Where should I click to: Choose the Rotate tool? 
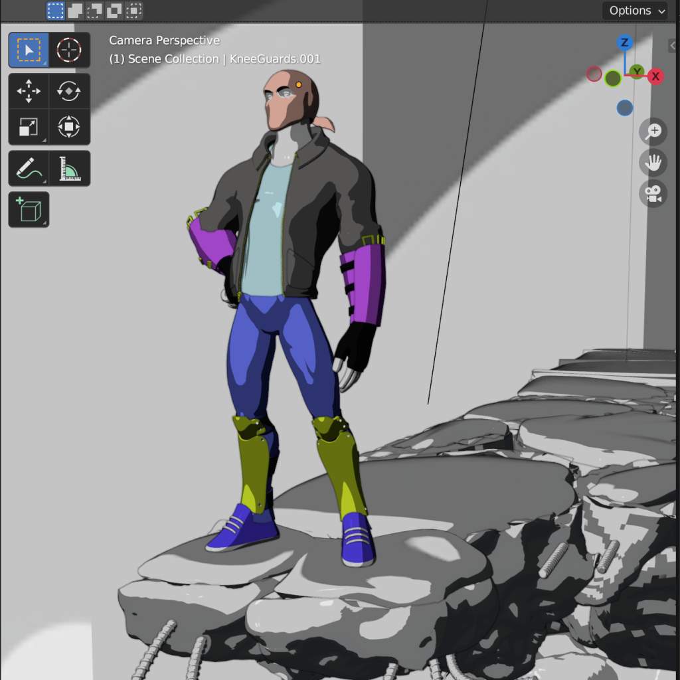point(69,91)
